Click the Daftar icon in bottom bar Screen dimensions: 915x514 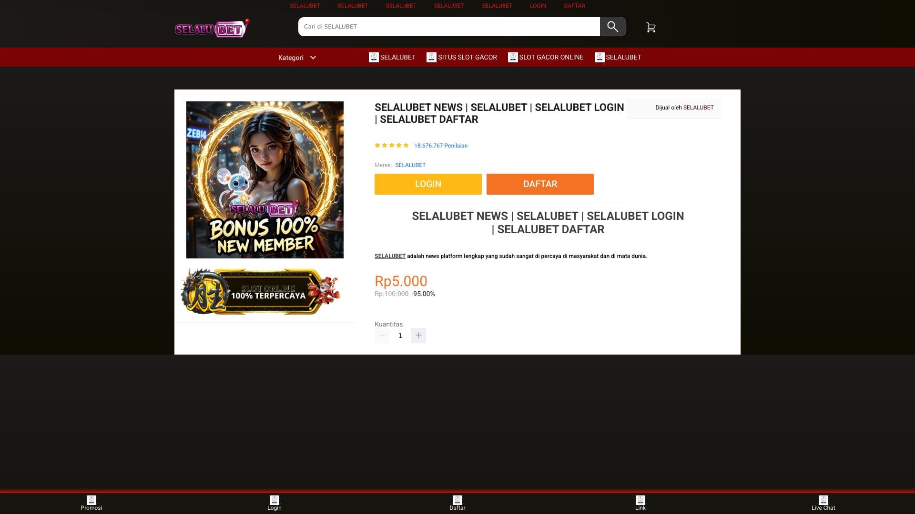pyautogui.click(x=457, y=500)
